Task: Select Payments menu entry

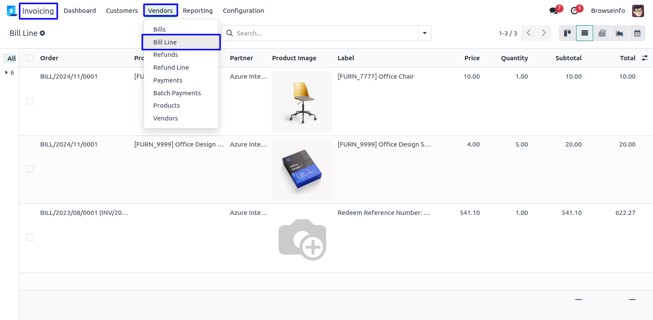Action: (x=181, y=80)
